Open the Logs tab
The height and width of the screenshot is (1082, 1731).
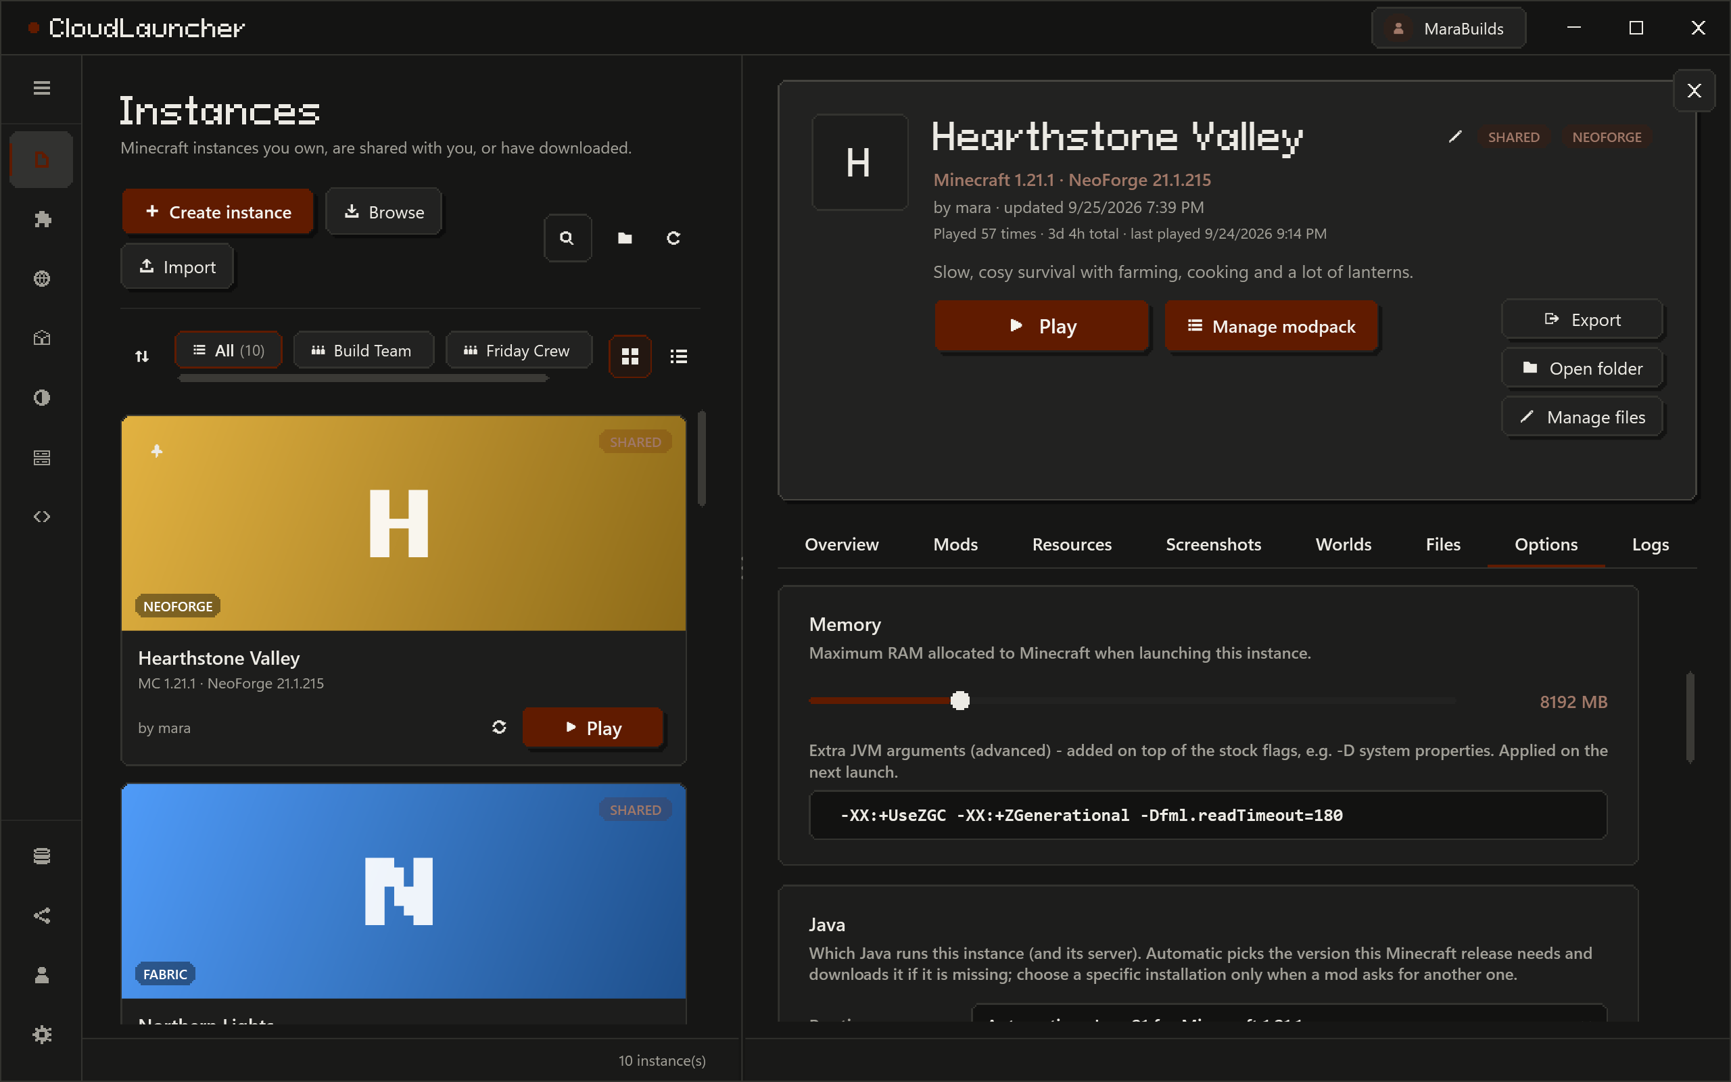pos(1650,544)
